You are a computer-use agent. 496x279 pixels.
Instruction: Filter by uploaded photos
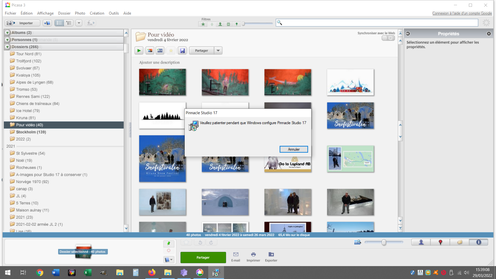212,24
